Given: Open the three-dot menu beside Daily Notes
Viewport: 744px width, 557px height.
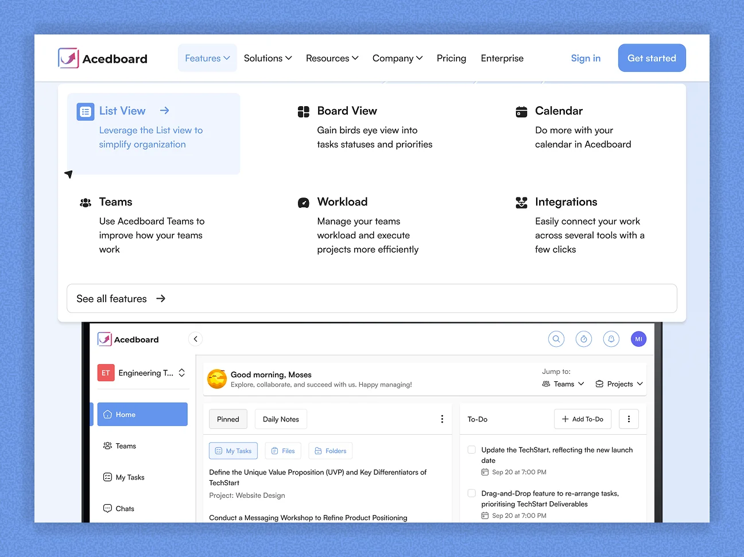Looking at the screenshot, I should [x=441, y=419].
